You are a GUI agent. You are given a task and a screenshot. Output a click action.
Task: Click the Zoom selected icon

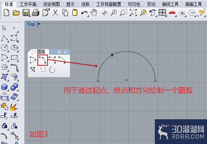[143, 13]
